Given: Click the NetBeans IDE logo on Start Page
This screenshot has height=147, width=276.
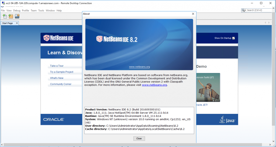Looking at the screenshot, I should [58, 38].
